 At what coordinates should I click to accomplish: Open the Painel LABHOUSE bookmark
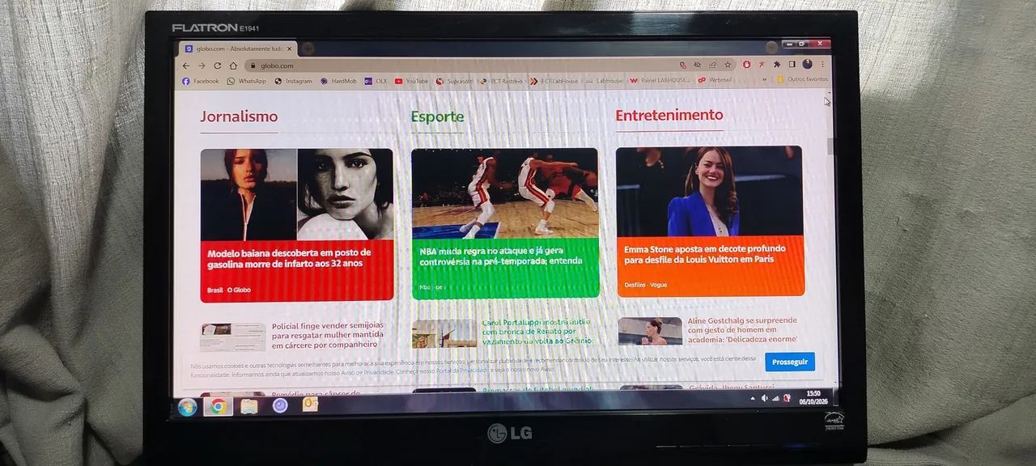pos(660,80)
